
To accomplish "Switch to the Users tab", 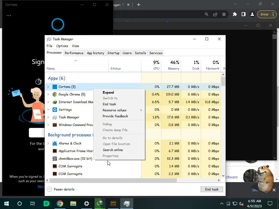I will (x=127, y=53).
